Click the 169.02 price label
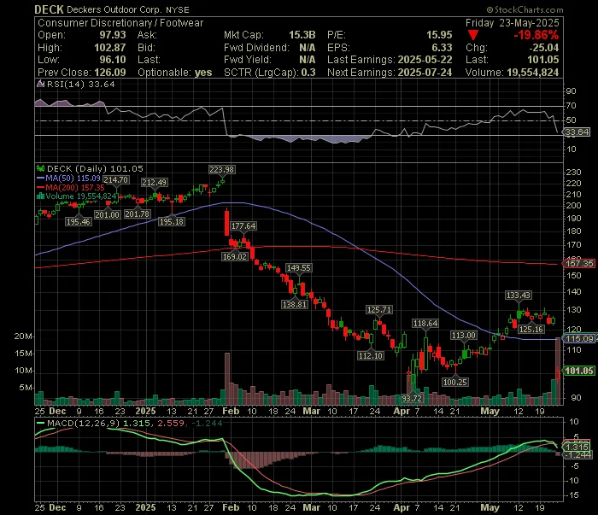The image size is (598, 515). click(235, 256)
